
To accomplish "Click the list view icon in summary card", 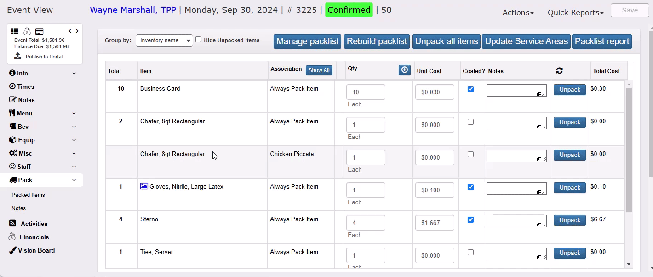I will click(x=15, y=31).
